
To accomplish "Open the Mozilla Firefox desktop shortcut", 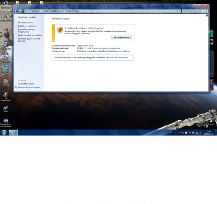I will [x=6, y=17].
